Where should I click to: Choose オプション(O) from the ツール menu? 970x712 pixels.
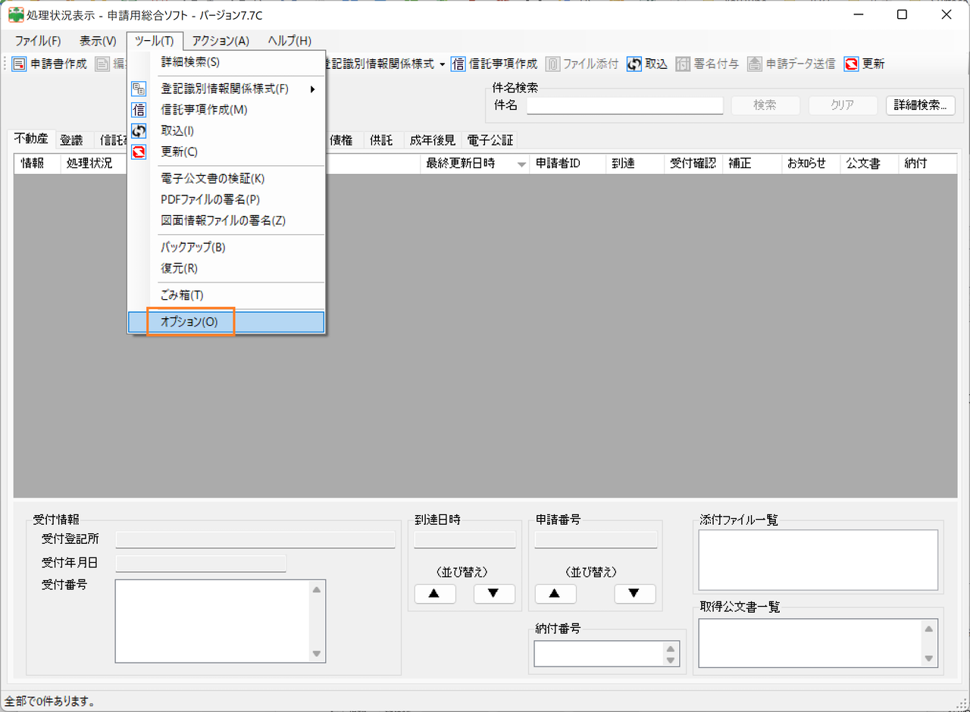point(189,322)
